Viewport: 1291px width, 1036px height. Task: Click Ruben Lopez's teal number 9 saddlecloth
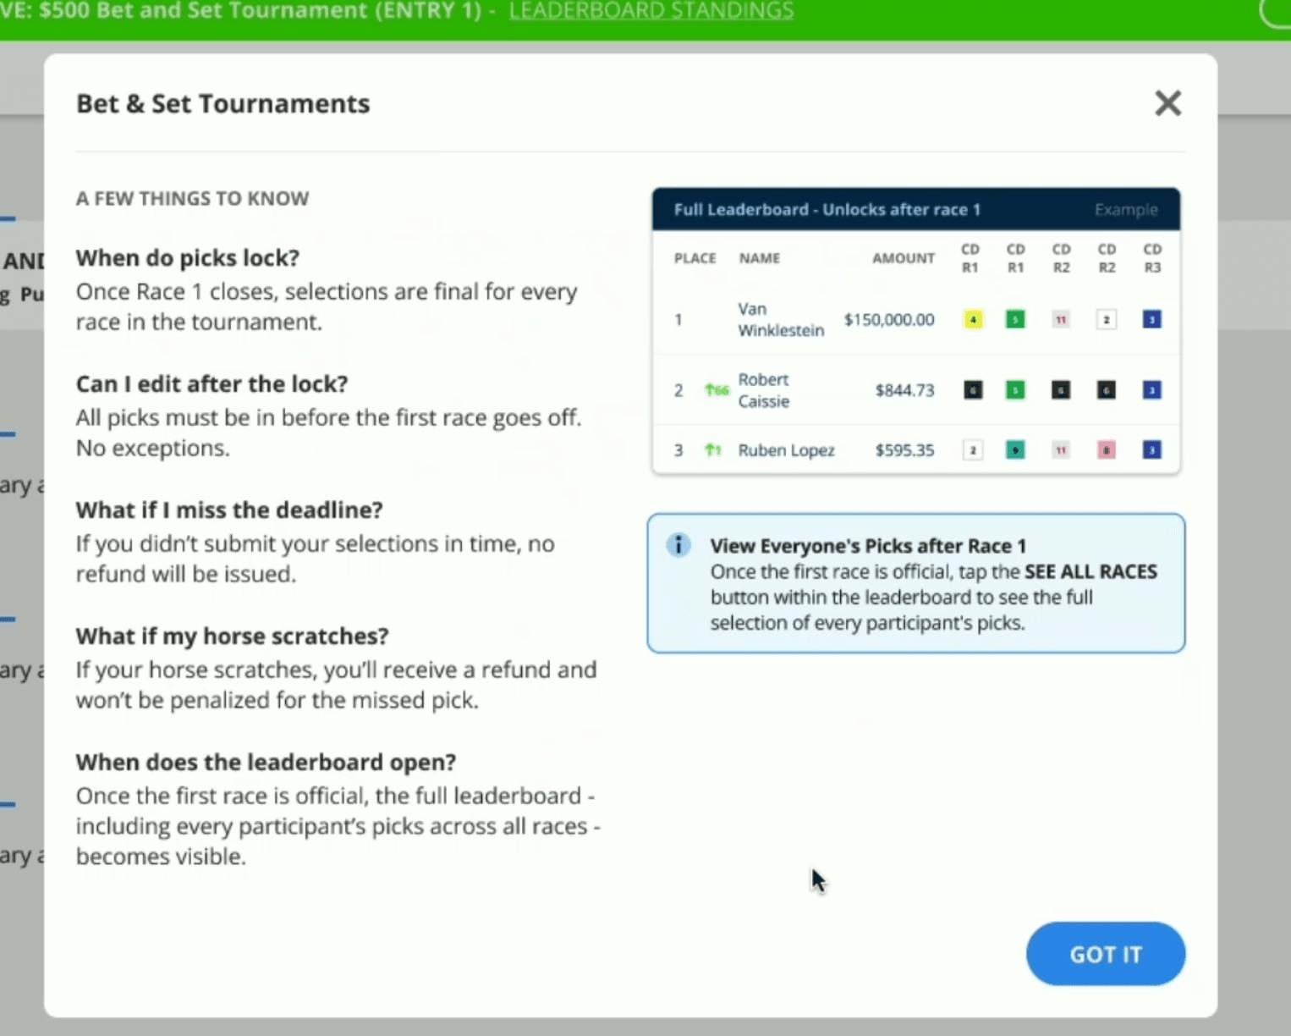coord(1015,450)
